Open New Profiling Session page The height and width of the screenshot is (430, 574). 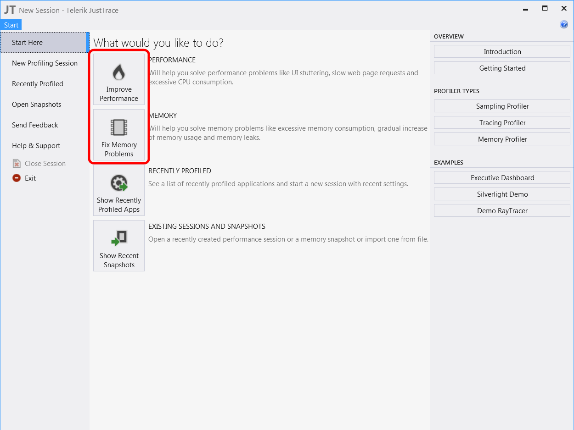[x=45, y=63]
